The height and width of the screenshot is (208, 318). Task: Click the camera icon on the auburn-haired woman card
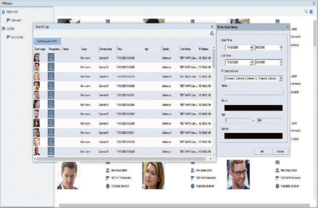pyautogui.click(x=192, y=178)
